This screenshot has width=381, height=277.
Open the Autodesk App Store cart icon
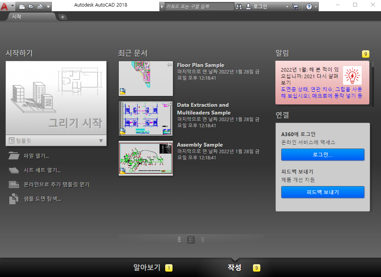[296, 7]
